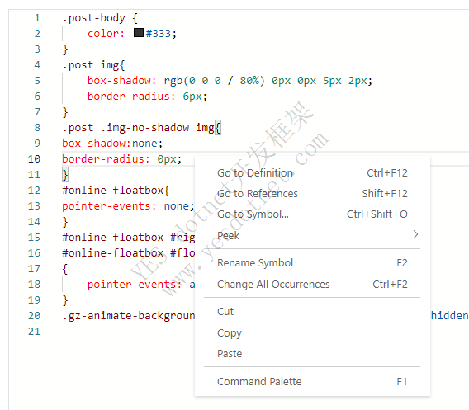The height and width of the screenshot is (410, 469).
Task: Click the Ctrl+F12 shortcut label
Action: coord(387,173)
